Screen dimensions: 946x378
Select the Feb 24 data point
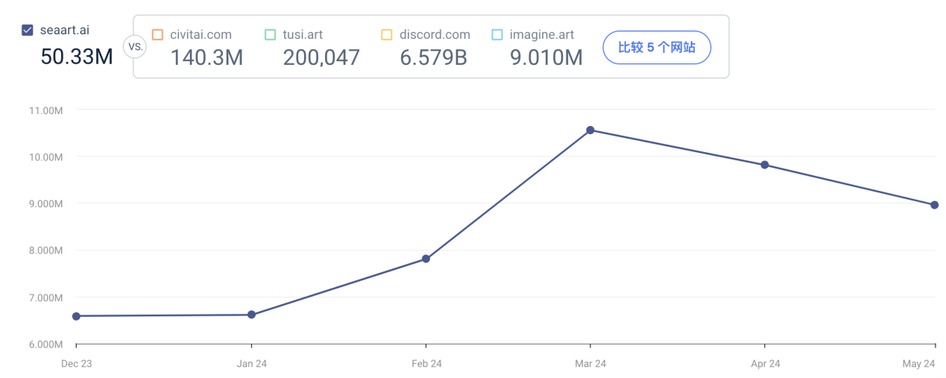tap(426, 259)
